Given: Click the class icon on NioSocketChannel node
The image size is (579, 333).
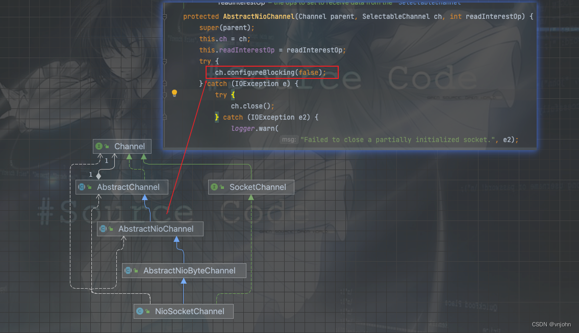Looking at the screenshot, I should coord(140,311).
